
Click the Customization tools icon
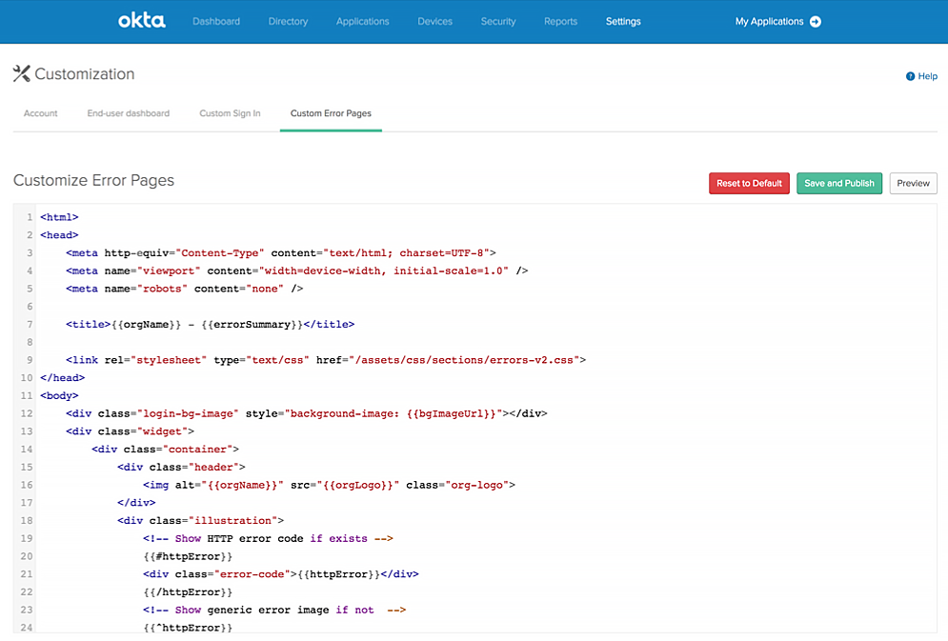coord(22,73)
